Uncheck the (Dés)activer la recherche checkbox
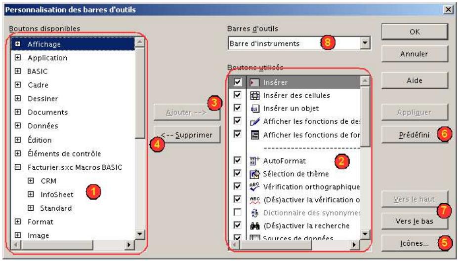The width and height of the screenshot is (459, 261). click(237, 225)
